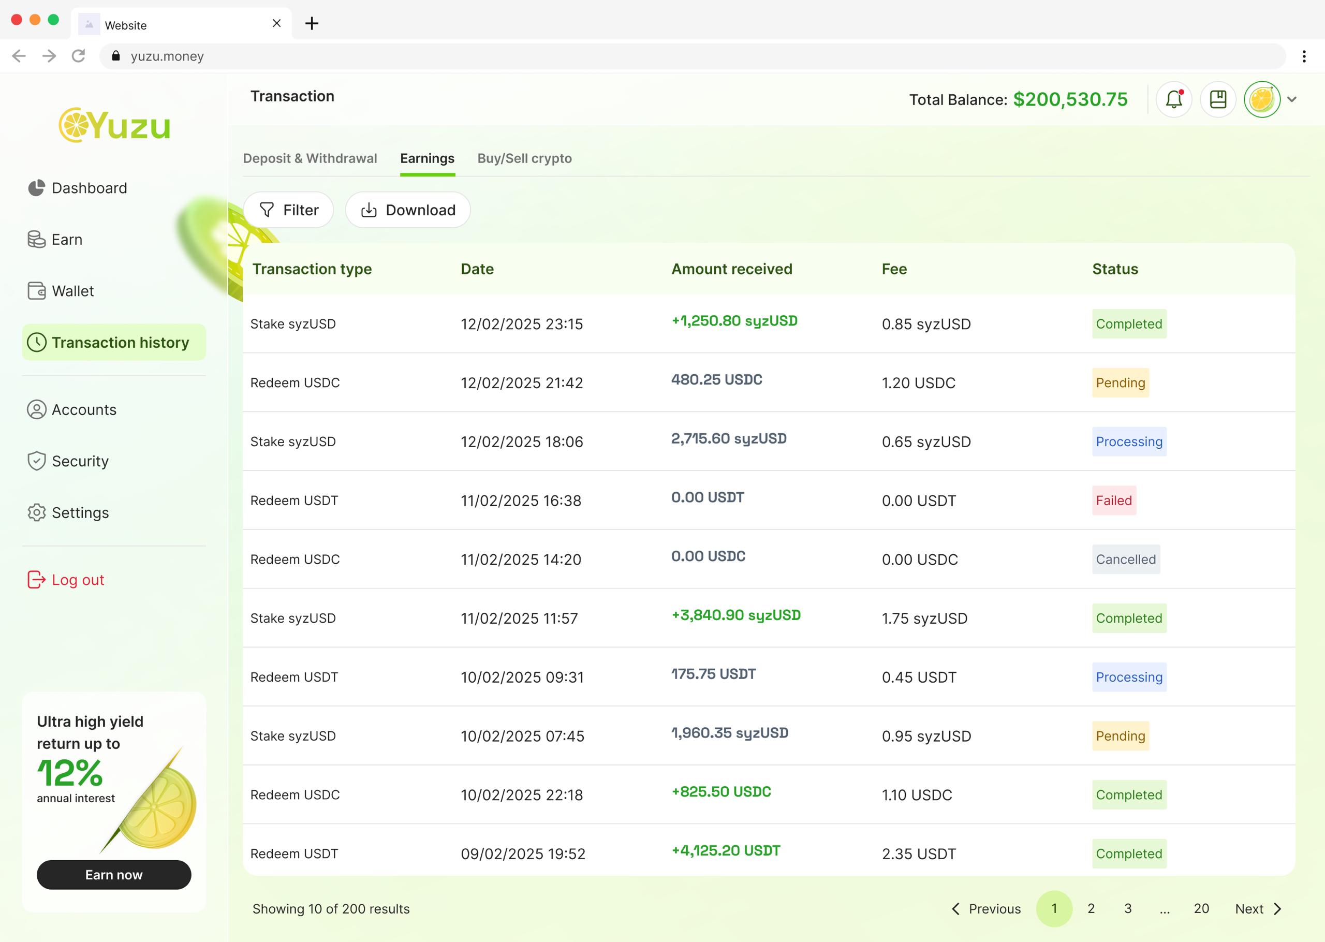Reload the page with refresh icon

[79, 56]
